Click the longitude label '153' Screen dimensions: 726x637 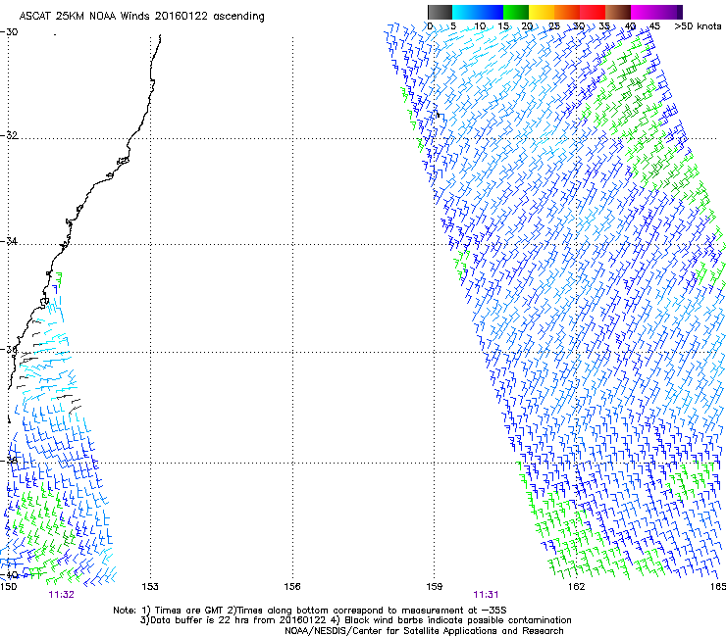[150, 587]
